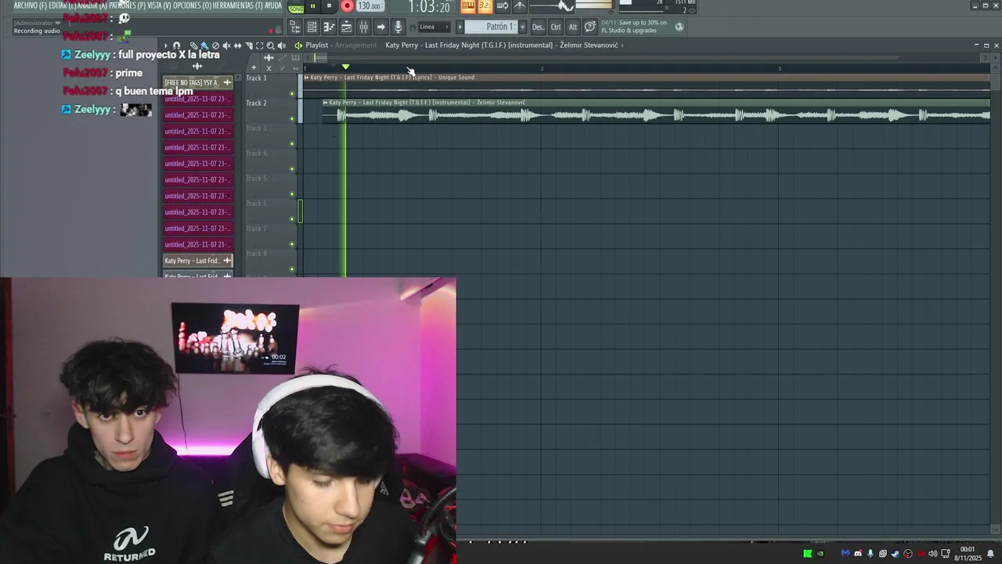Open the Save up to 30% news link
The image size is (1002, 564).
(x=635, y=27)
